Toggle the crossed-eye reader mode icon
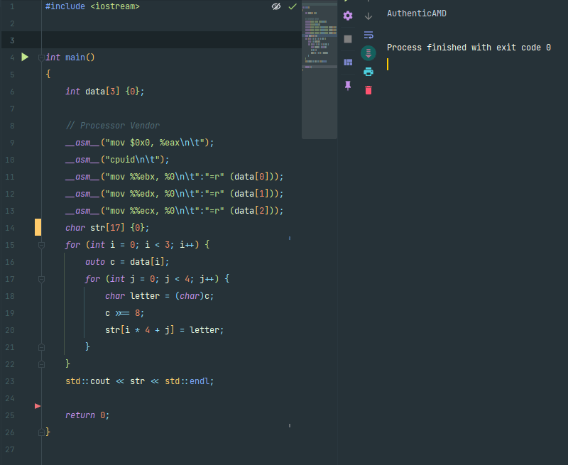The height and width of the screenshot is (465, 568). [x=276, y=6]
